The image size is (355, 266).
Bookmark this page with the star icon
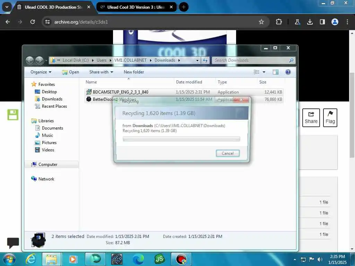tap(261, 22)
